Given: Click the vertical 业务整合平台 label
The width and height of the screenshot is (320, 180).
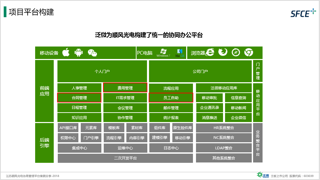Looking at the screenshot, I should (x=258, y=143).
